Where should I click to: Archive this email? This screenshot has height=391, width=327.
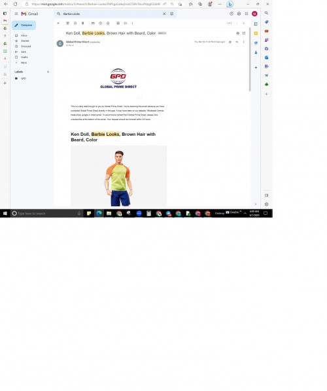coord(67,23)
